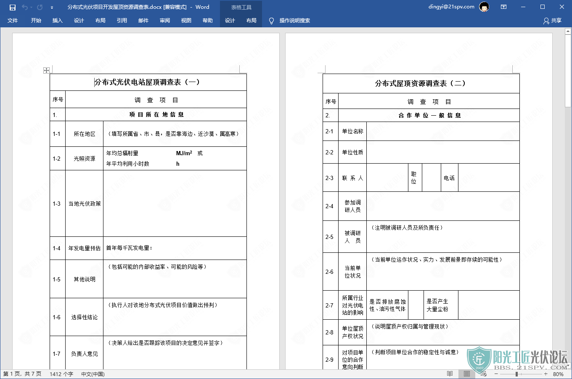The height and width of the screenshot is (379, 572).
Task: Click the vertical scrollbar up arrow
Action: (568, 31)
